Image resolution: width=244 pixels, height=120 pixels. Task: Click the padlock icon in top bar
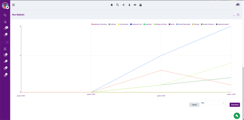coord(140,5)
